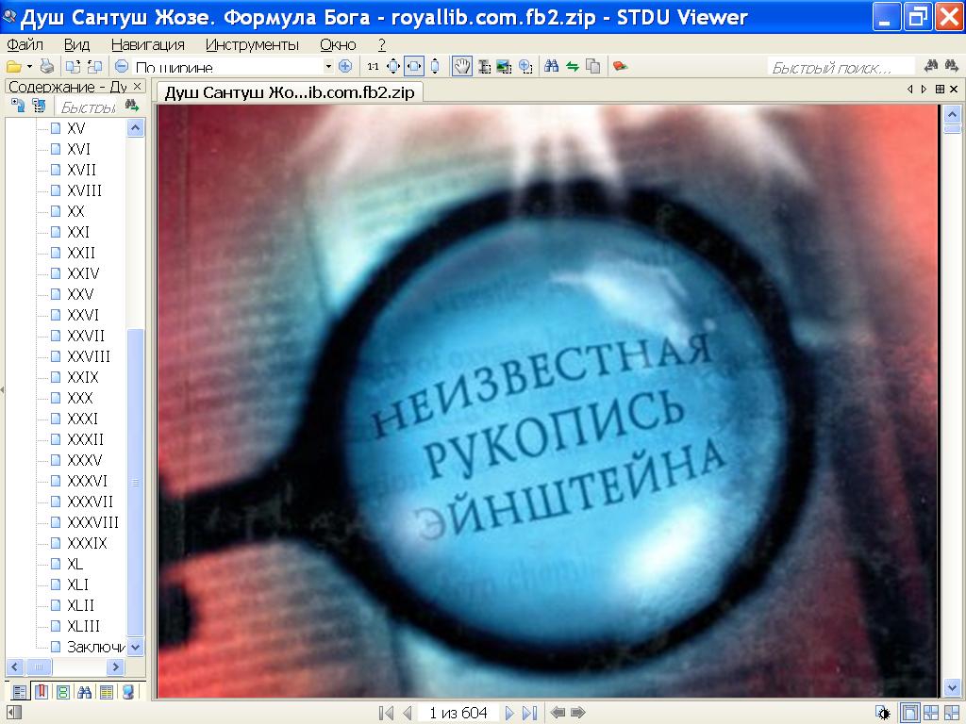
Task: Go to the next page
Action: click(x=509, y=713)
